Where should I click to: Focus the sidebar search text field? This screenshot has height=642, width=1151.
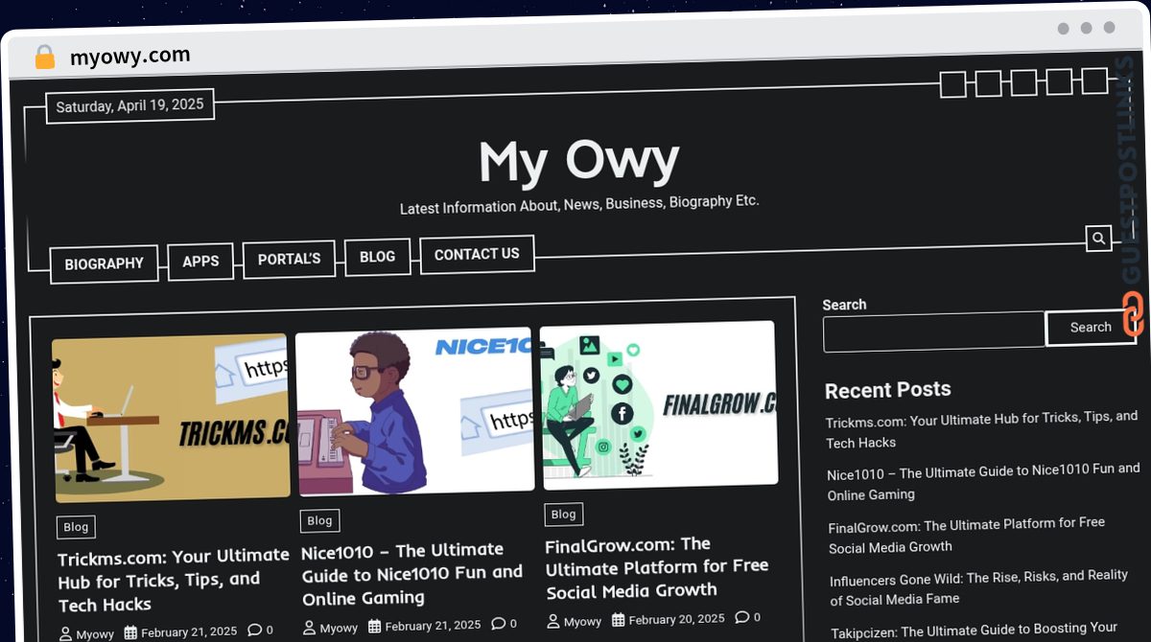[x=934, y=332]
